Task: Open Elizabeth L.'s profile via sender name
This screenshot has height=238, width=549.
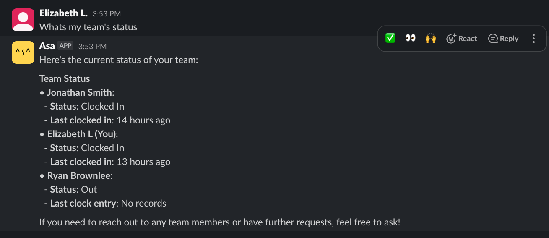Action: pos(63,13)
